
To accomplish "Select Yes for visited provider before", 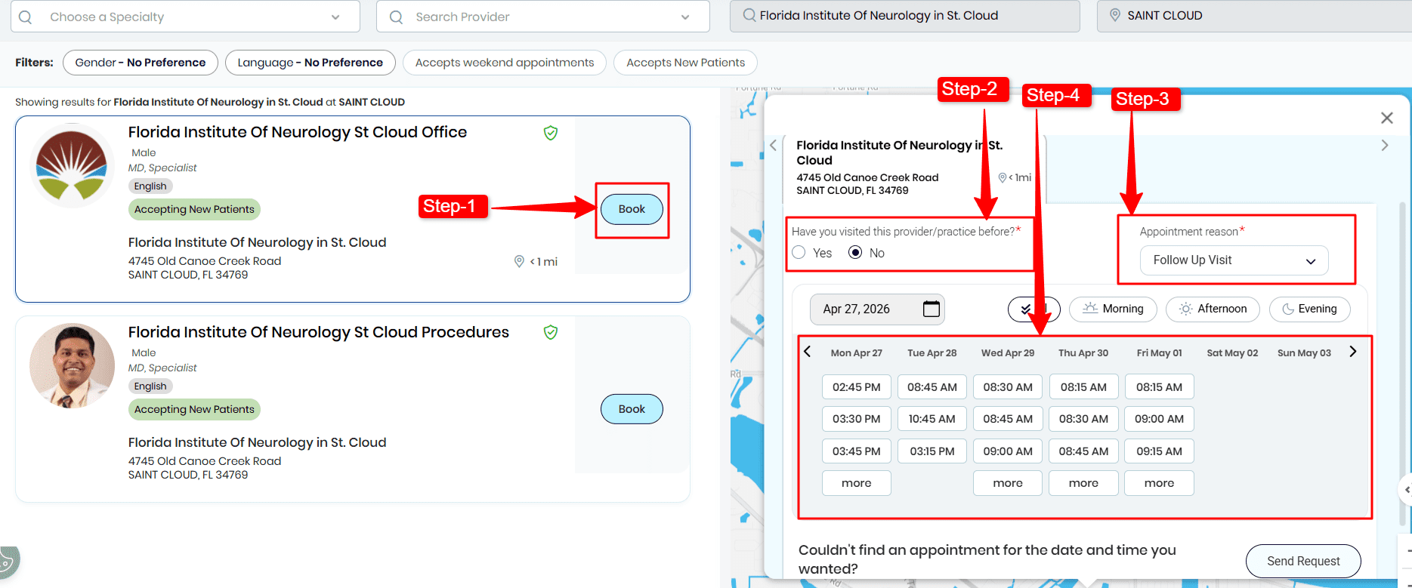I will coord(799,253).
